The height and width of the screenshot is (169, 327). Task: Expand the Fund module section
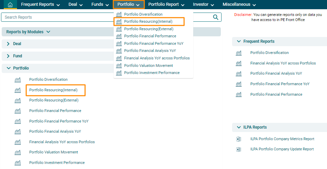tap(9, 56)
